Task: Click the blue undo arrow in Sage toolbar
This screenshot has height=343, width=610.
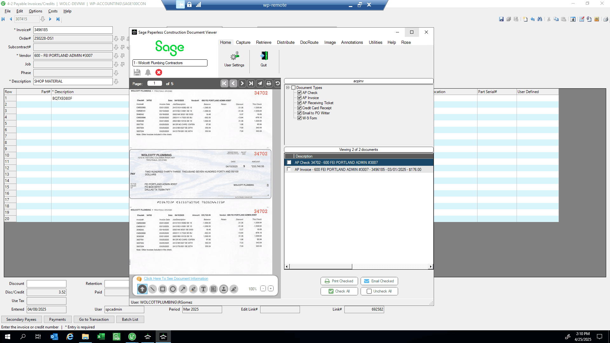Action: (532, 19)
